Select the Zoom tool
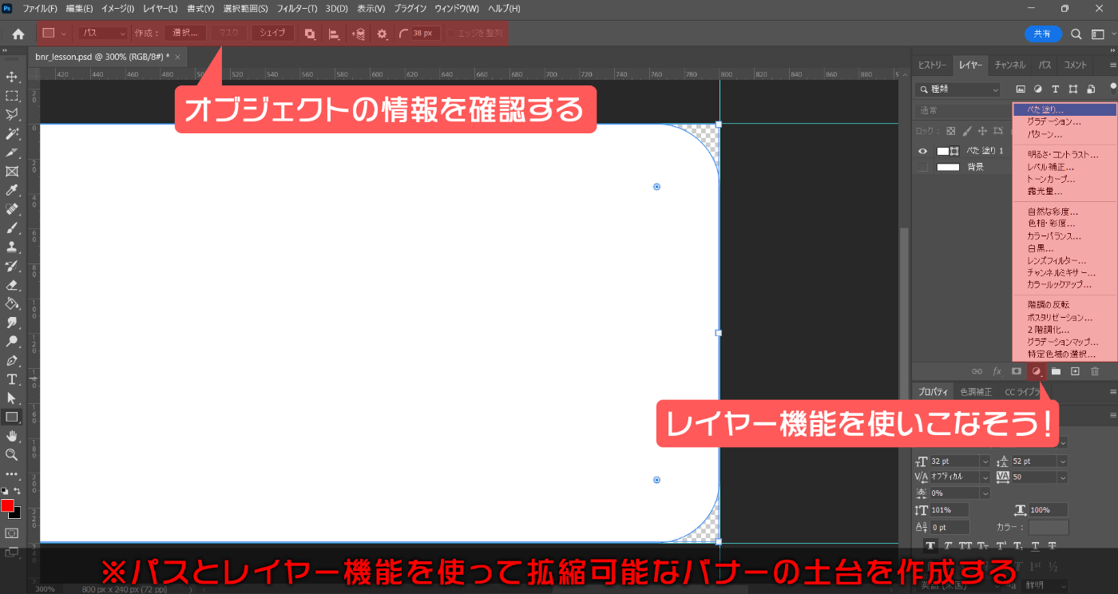1118x594 pixels. (12, 454)
